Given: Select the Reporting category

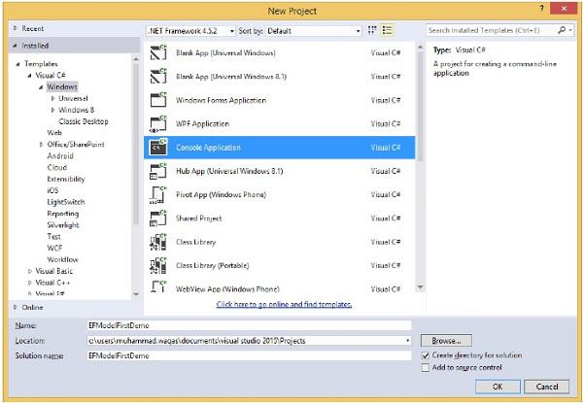Looking at the screenshot, I should click(63, 214).
